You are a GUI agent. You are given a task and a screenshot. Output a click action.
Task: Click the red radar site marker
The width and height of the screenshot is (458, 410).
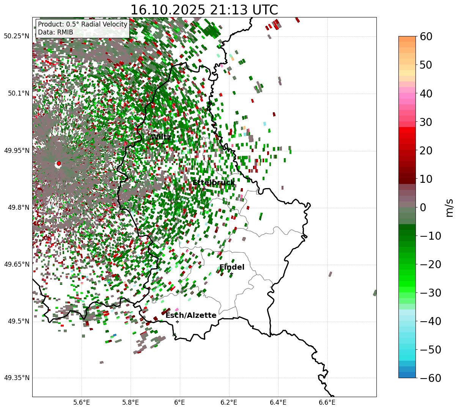click(x=58, y=164)
